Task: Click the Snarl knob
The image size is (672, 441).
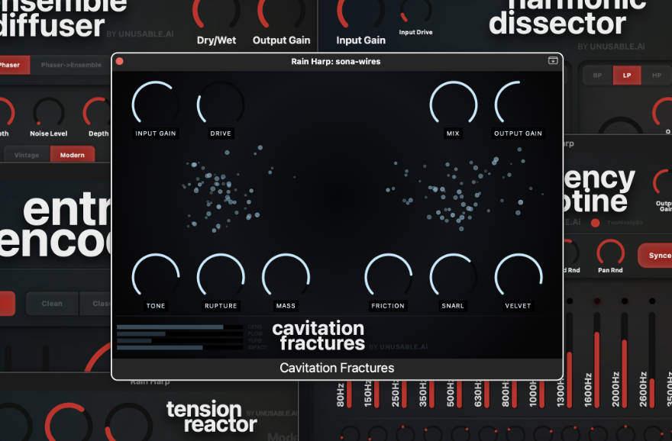Action: click(454, 276)
